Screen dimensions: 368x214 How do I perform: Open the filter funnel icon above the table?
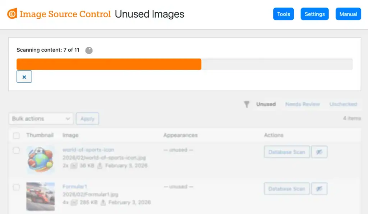click(247, 104)
